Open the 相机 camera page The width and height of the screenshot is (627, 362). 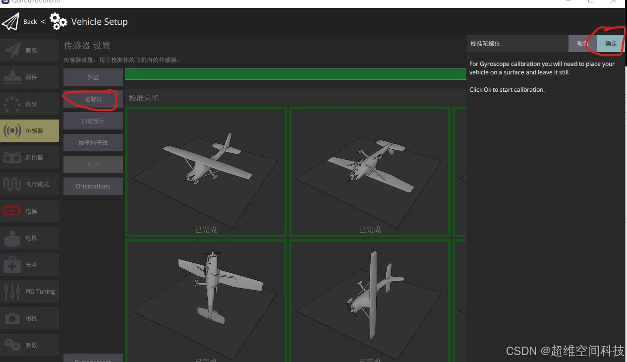tap(30, 318)
